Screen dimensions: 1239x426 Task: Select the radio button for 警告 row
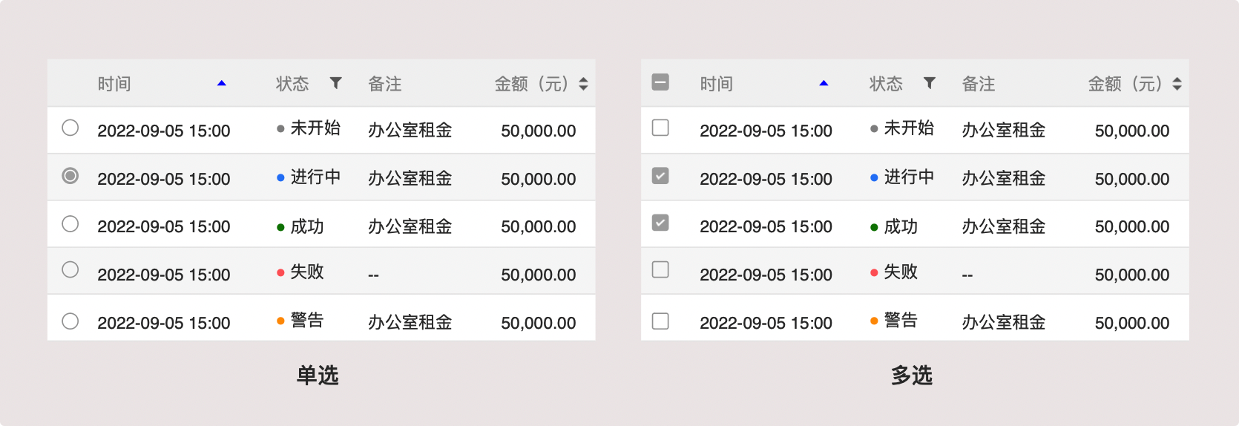[x=70, y=321]
